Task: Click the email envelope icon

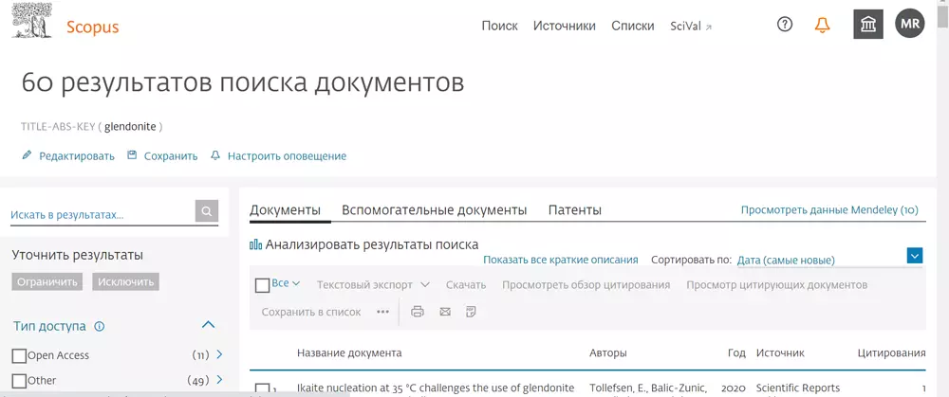Action: (x=445, y=312)
